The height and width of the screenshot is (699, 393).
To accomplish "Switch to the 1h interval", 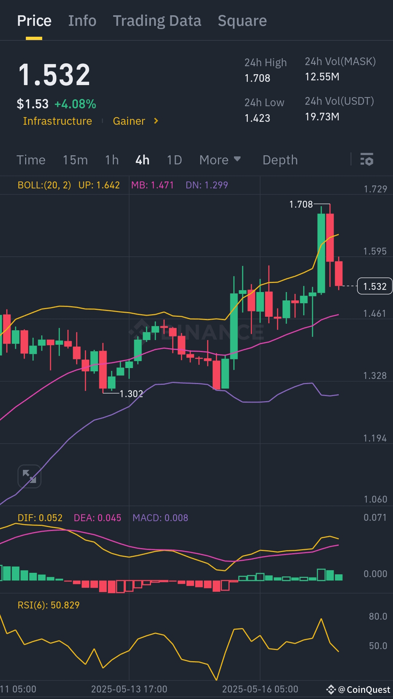I will coord(111,160).
